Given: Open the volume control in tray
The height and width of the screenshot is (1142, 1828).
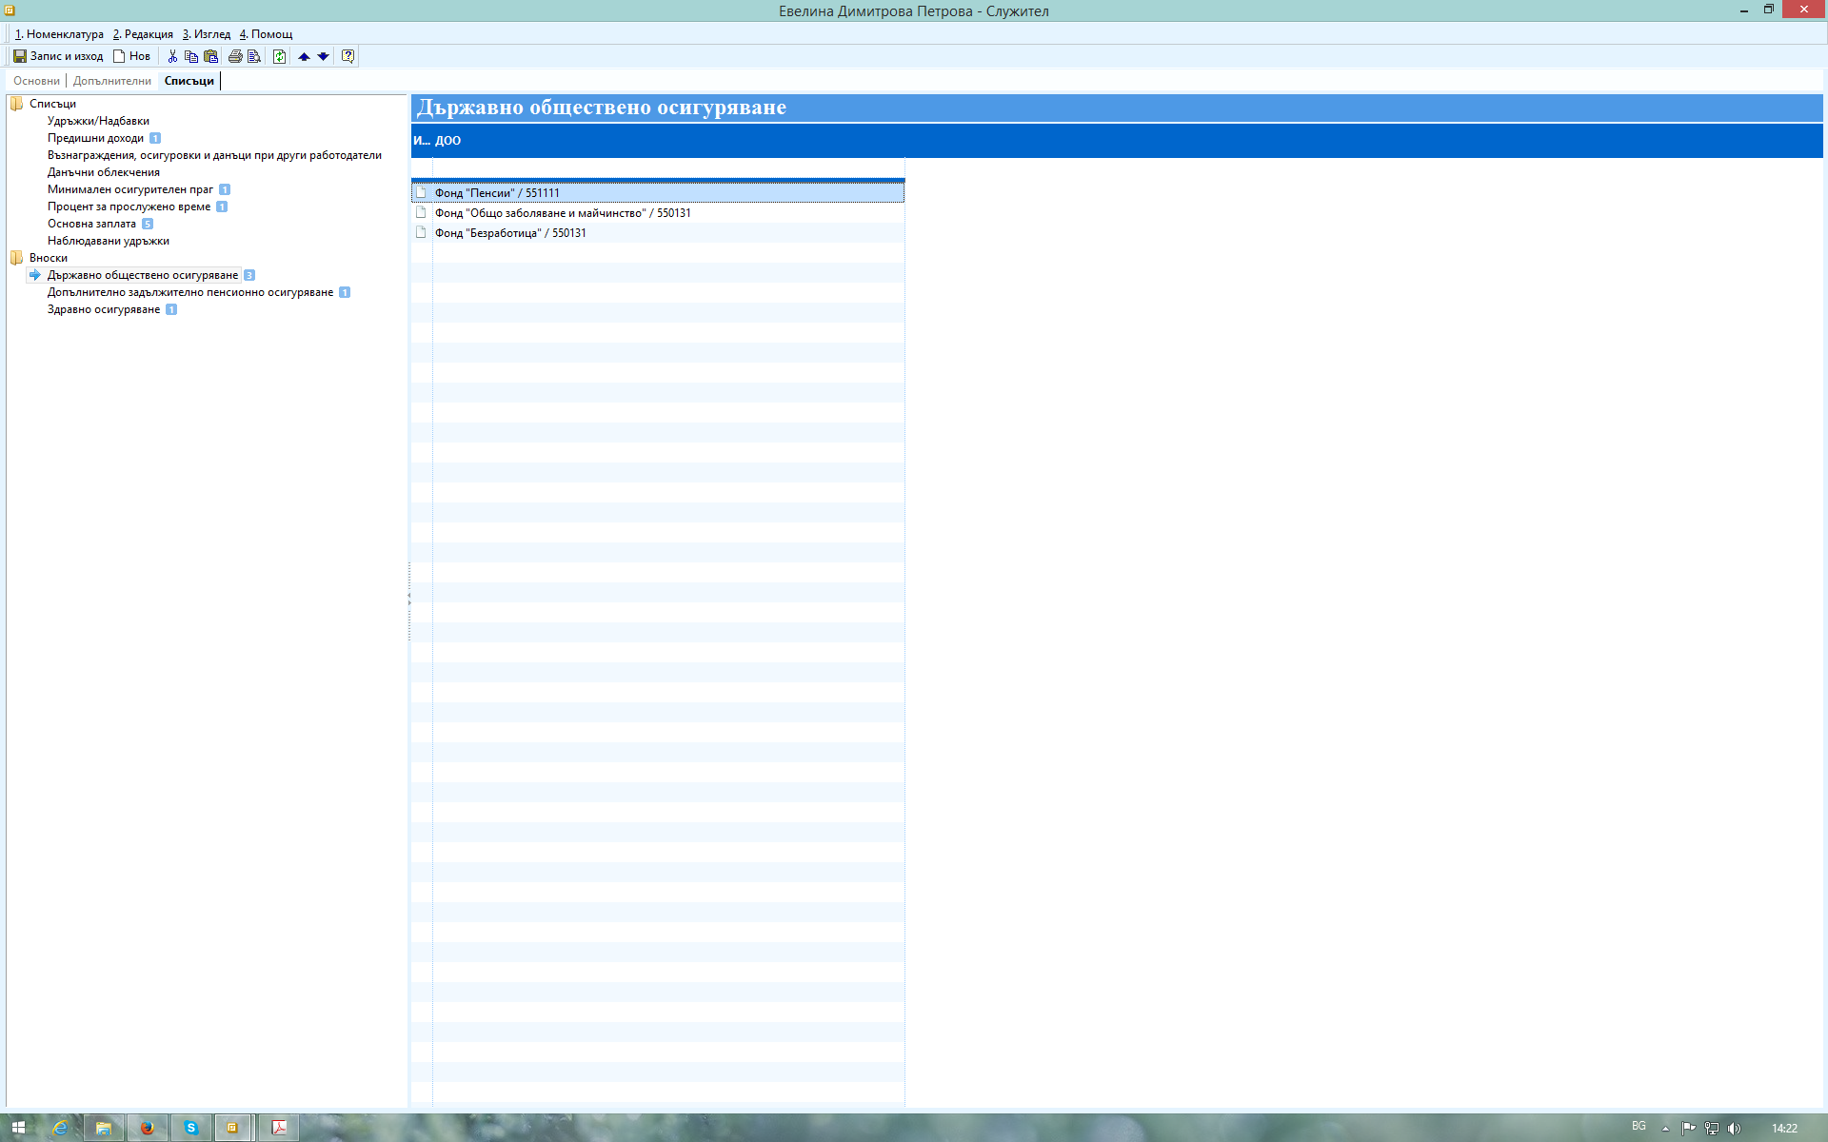Looking at the screenshot, I should click(1735, 1129).
